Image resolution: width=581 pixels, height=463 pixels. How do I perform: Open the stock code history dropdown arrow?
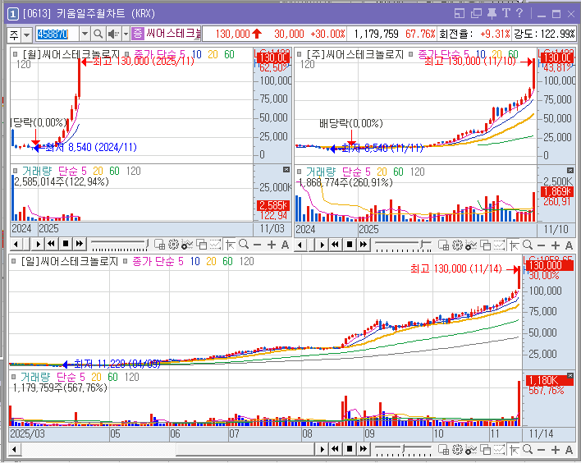pos(85,34)
